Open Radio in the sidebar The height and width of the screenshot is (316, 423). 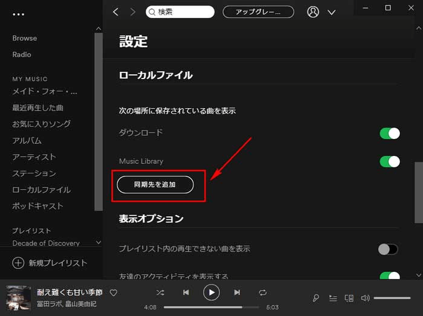pyautogui.click(x=22, y=54)
